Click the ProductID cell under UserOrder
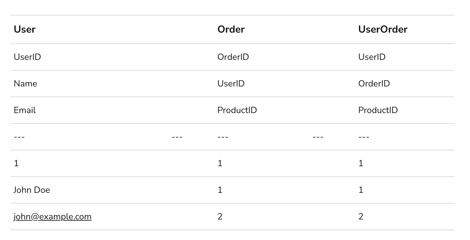This screenshot has width=470, height=240. (x=378, y=110)
